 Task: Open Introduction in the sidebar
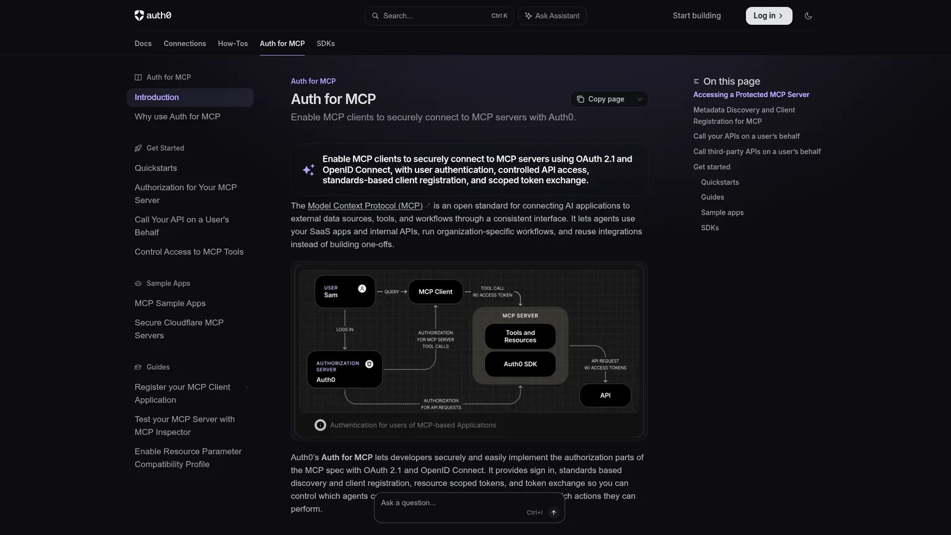[190, 97]
